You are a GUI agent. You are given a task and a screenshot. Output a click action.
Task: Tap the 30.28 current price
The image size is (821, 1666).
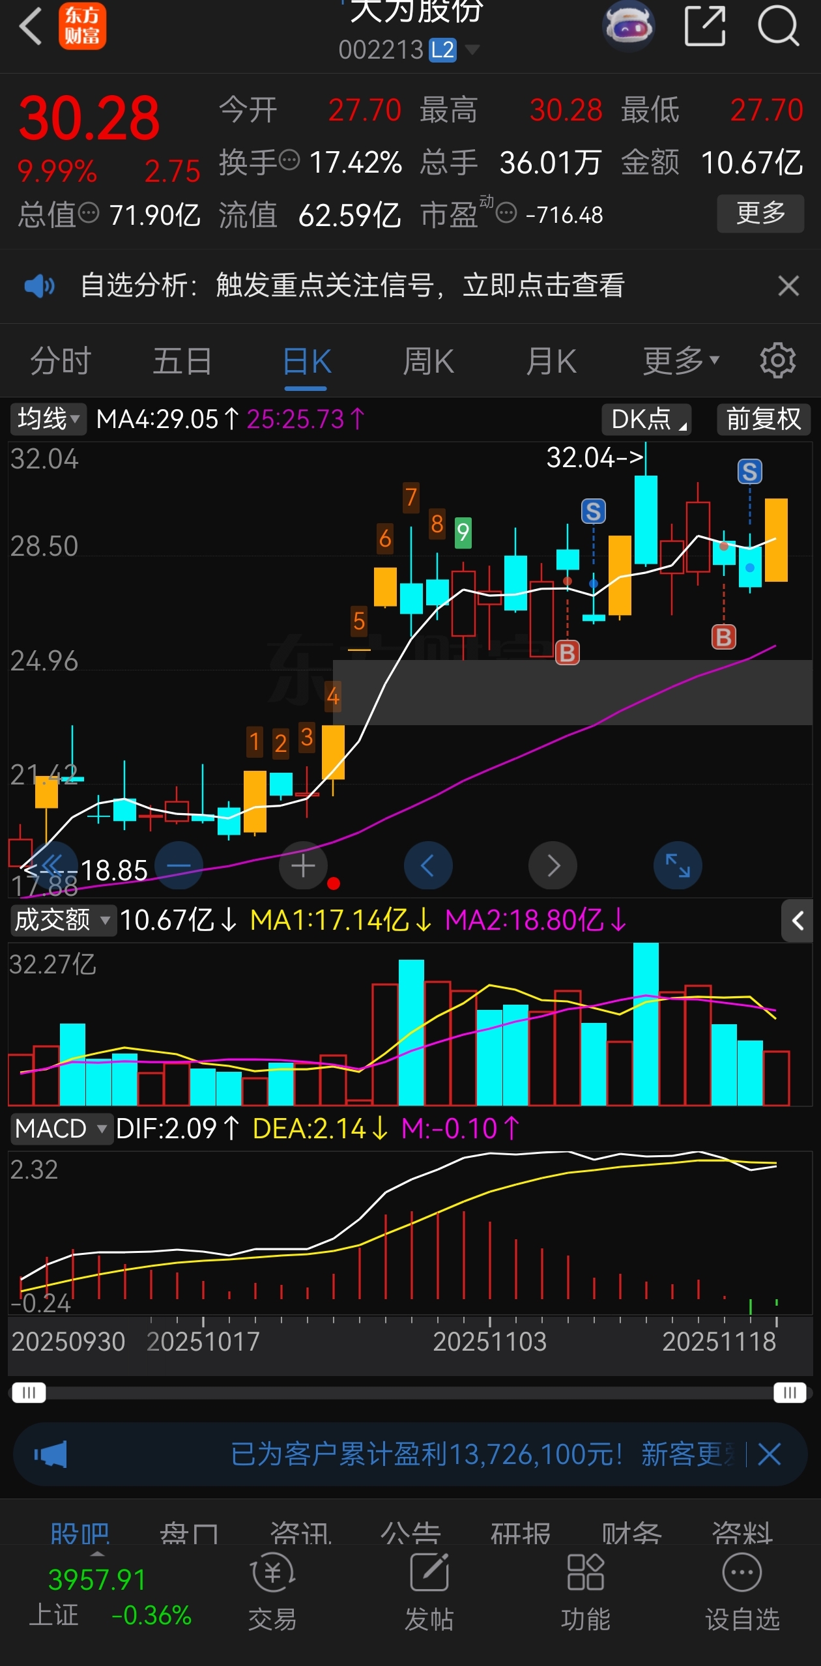point(89,118)
